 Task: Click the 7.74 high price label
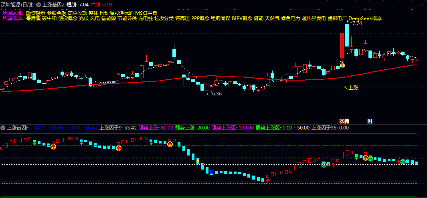(357, 23)
